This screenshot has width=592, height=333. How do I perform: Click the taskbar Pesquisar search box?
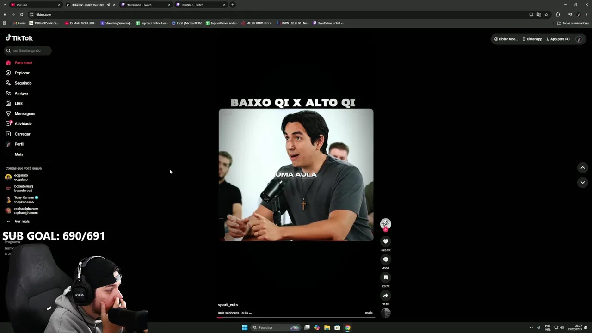click(x=276, y=327)
